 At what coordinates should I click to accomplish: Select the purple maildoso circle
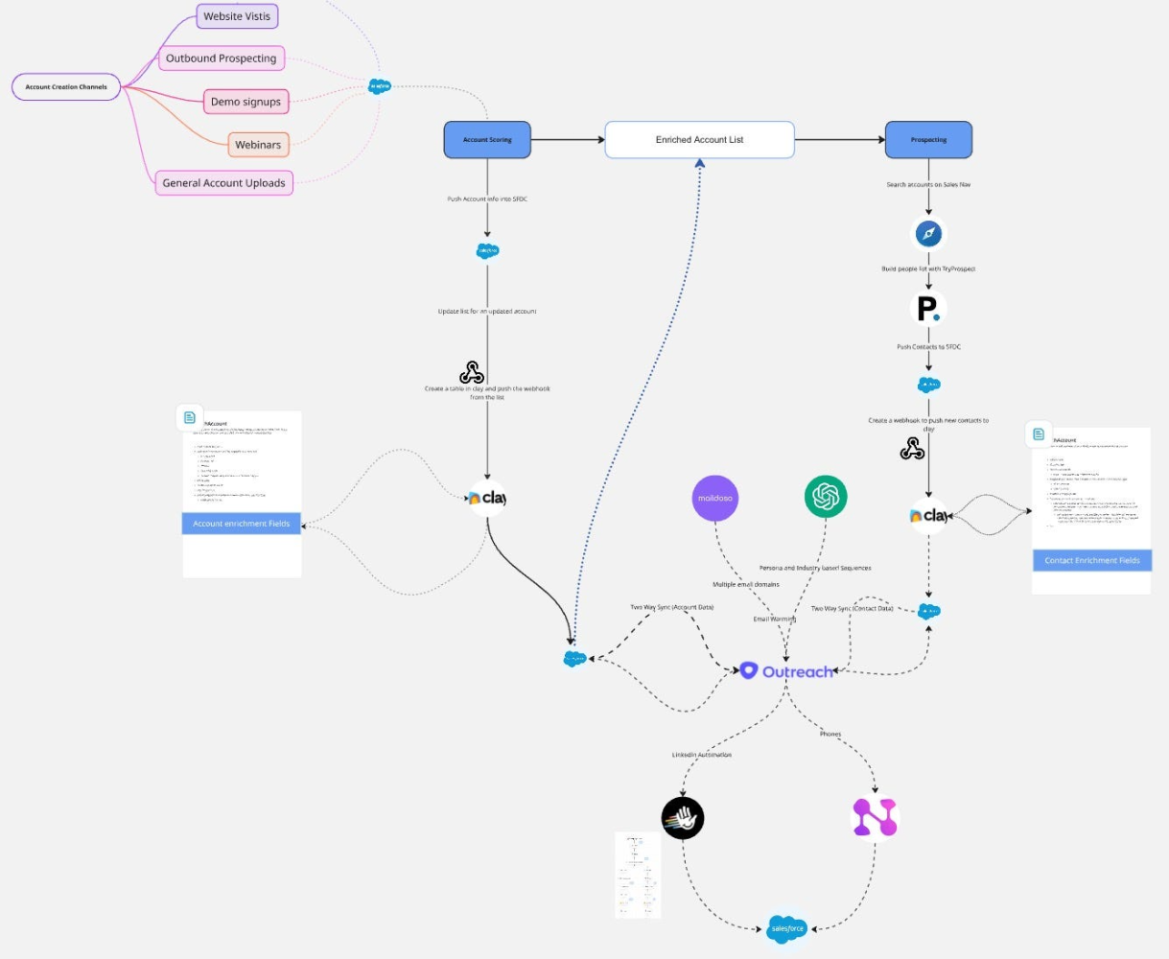pos(715,499)
